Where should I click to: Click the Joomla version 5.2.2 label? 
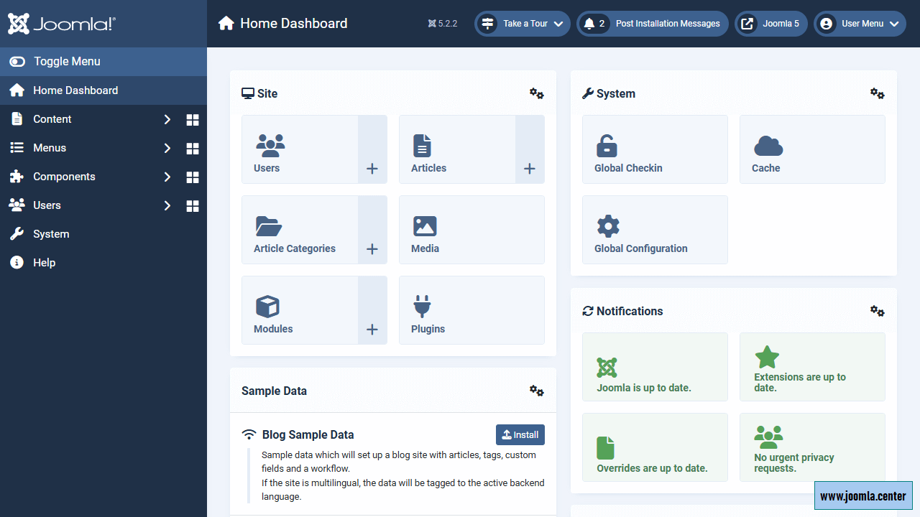[443, 24]
